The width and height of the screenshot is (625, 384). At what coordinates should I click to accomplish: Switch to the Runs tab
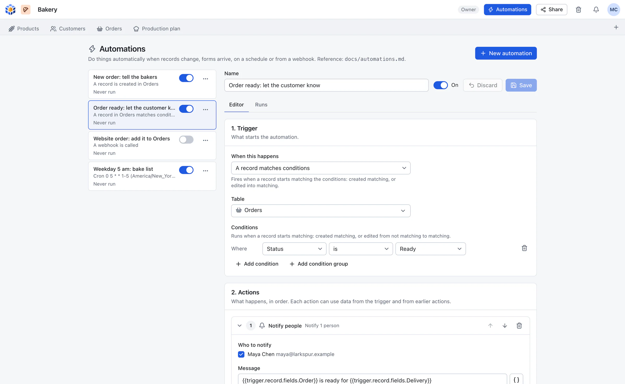(x=261, y=105)
